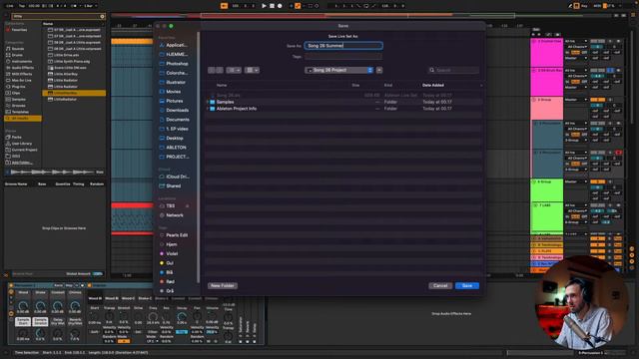This screenshot has width=639, height=359.
Task: Select the Drums category in Ableton browser
Action: pos(15,55)
